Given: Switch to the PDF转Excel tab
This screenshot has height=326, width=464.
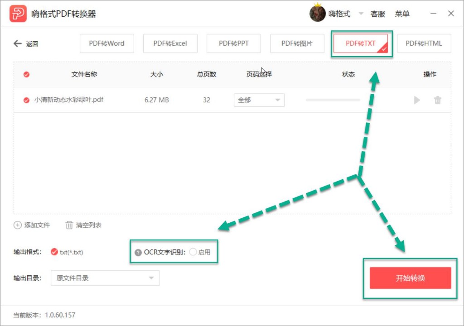Looking at the screenshot, I should coord(170,43).
